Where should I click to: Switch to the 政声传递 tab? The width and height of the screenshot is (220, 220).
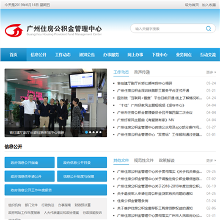click(142, 72)
